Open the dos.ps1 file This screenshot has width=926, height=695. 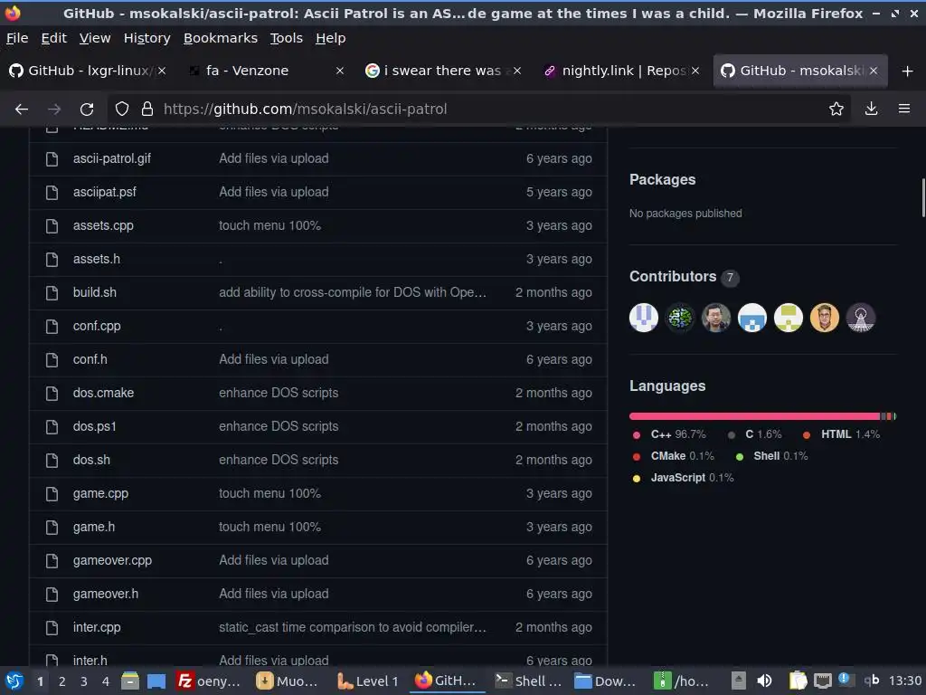click(94, 427)
